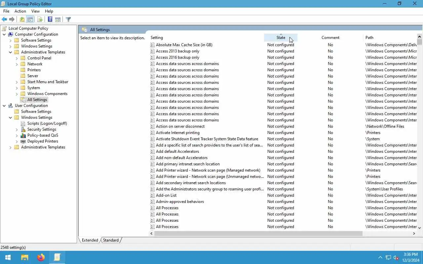Select 'Add primary intranet search location' setting
The image size is (423, 264).
coord(188,164)
